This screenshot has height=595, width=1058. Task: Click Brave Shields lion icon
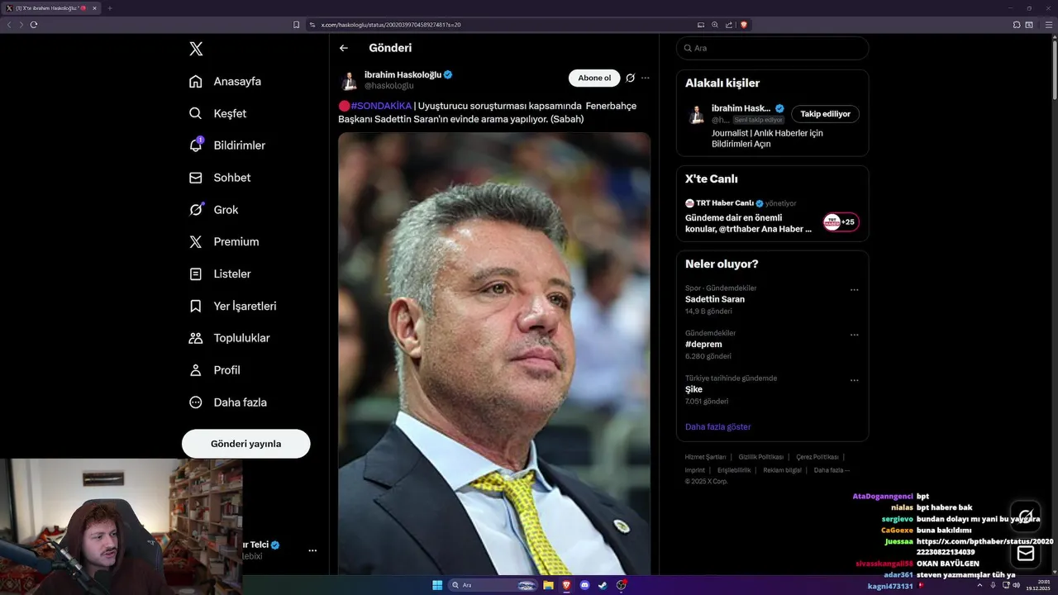tap(743, 25)
